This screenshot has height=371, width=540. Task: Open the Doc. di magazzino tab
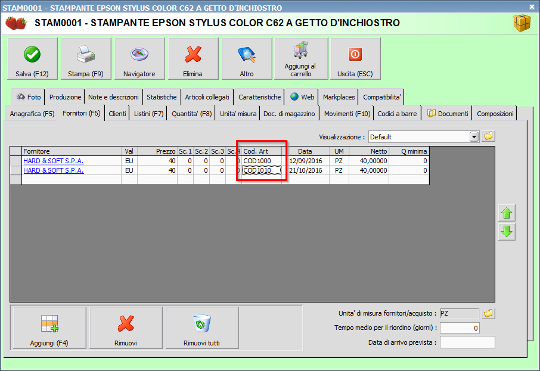(289, 114)
